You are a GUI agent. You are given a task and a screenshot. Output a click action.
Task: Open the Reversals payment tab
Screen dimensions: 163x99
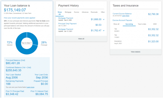coord(94,12)
